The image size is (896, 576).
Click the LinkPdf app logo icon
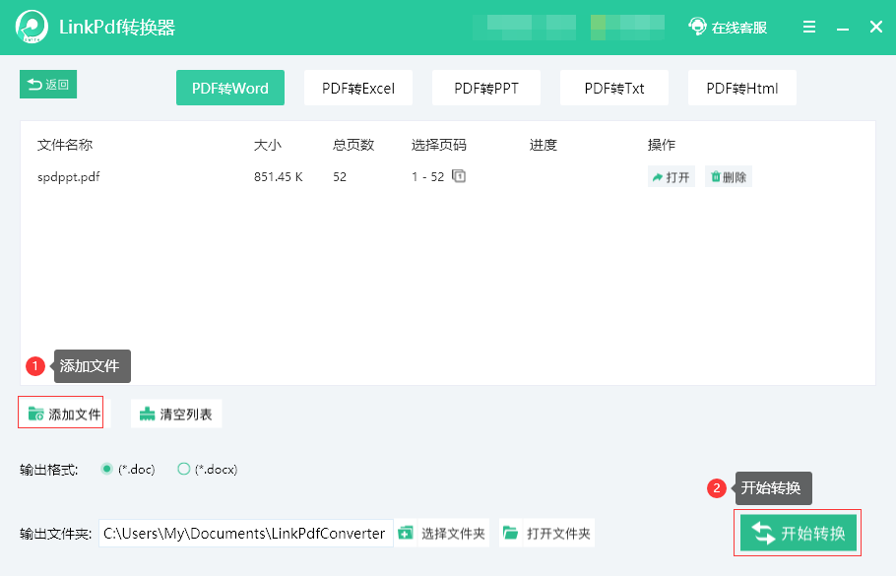click(x=32, y=27)
